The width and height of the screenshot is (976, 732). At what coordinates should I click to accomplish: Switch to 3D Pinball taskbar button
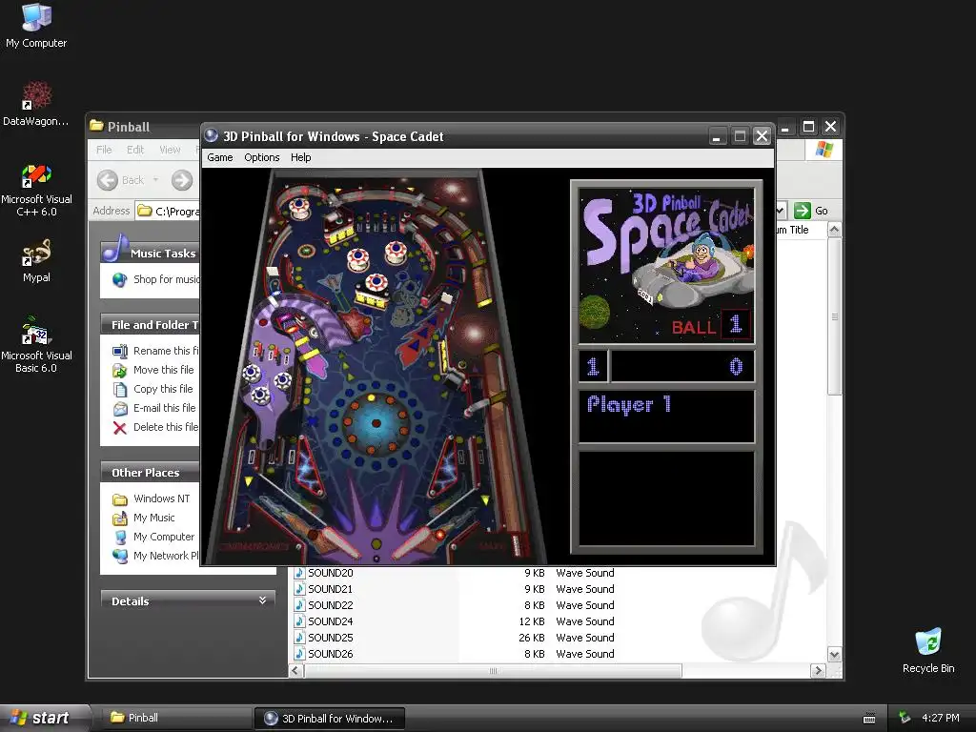point(329,719)
